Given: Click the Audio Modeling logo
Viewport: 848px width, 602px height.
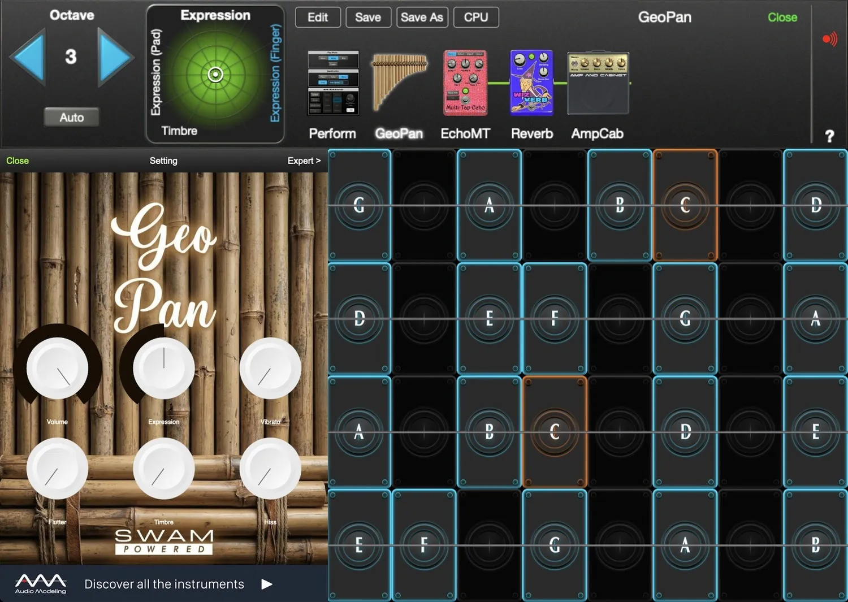Looking at the screenshot, I should pos(41,583).
